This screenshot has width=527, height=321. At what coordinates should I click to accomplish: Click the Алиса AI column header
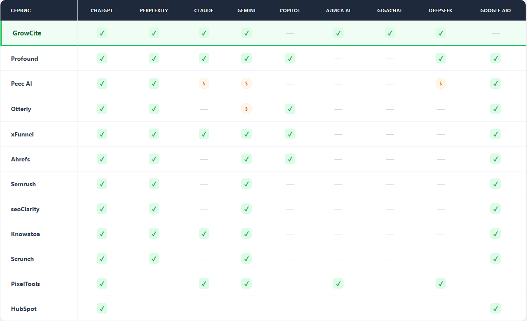(x=338, y=10)
